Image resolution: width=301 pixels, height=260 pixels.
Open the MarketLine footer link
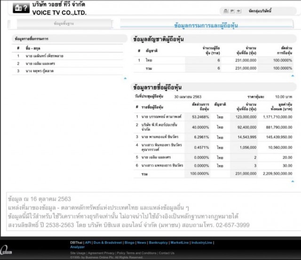[180, 243]
